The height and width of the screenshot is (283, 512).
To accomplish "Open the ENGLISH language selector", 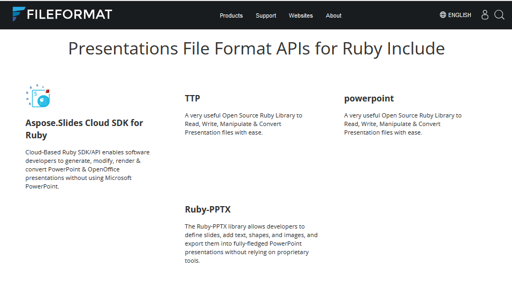I will tap(460, 15).
